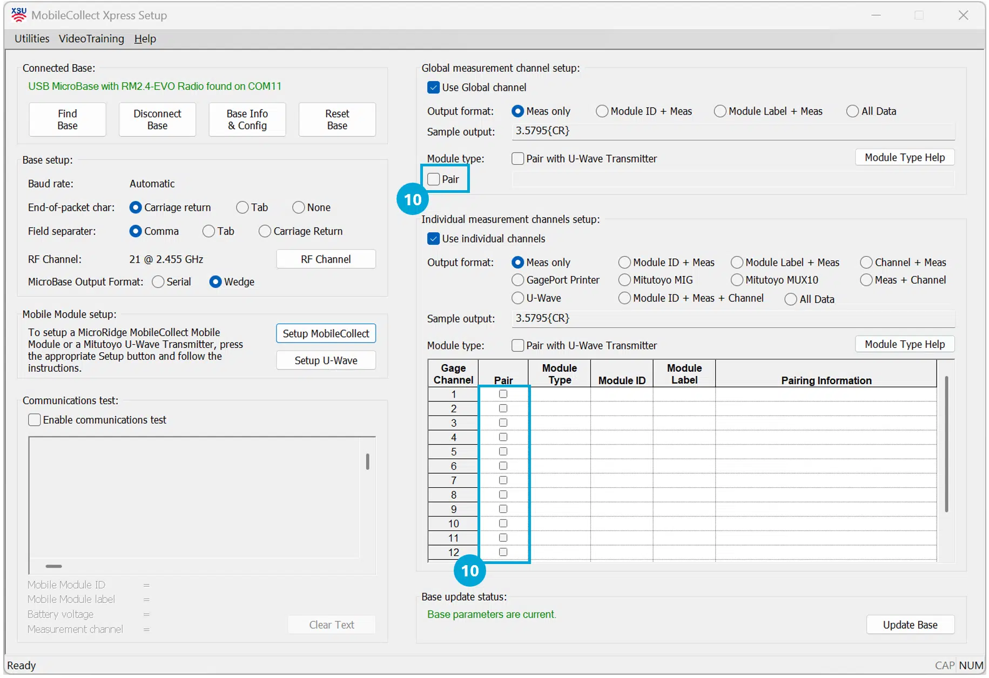Open individual channels Module Type Help
989x678 pixels.
click(905, 344)
